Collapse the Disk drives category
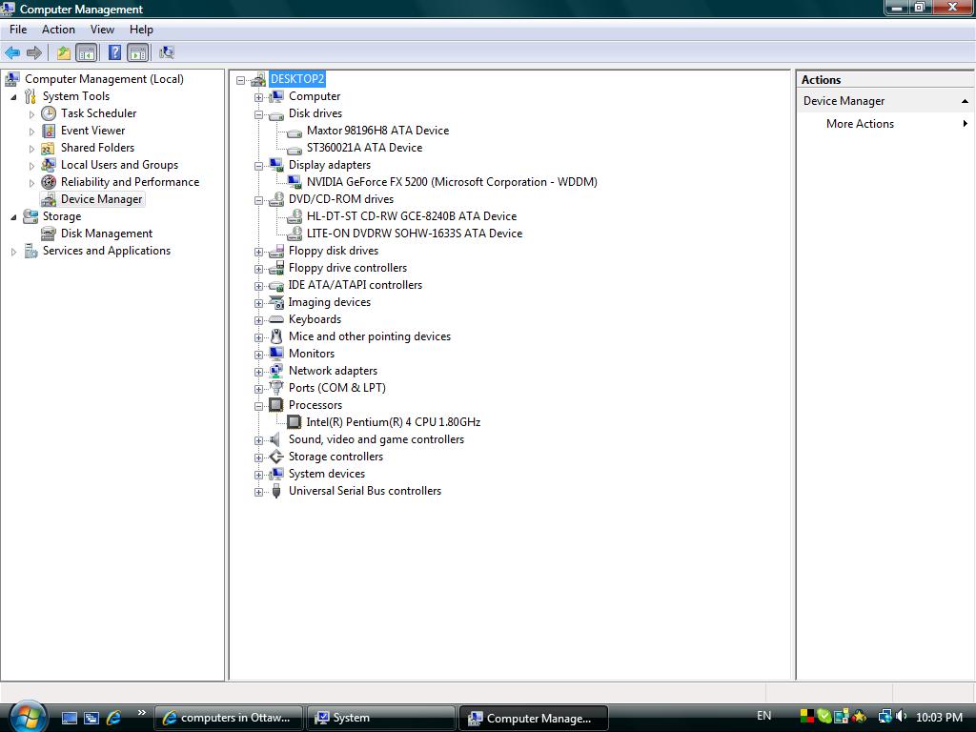976x732 pixels. (258, 114)
